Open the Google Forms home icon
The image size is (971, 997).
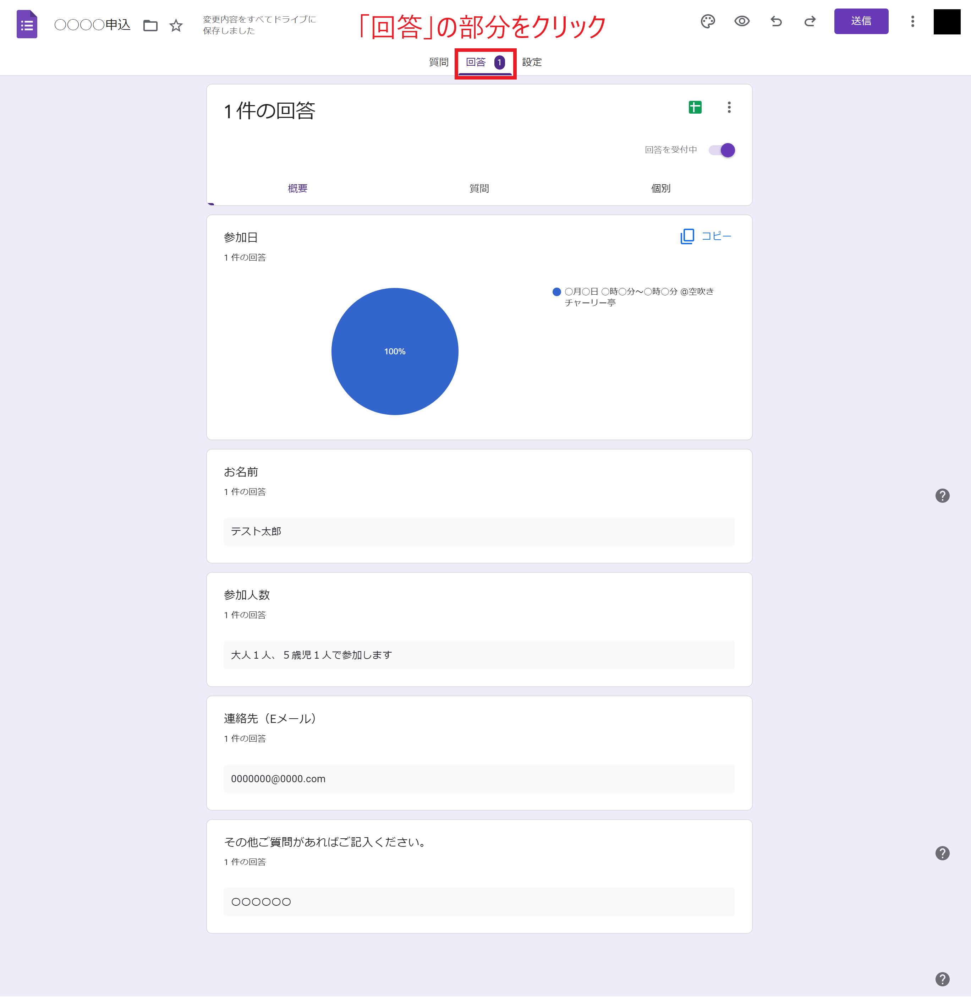(27, 24)
